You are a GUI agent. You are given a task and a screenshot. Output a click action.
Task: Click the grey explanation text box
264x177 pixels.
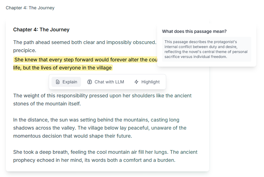(x=207, y=49)
